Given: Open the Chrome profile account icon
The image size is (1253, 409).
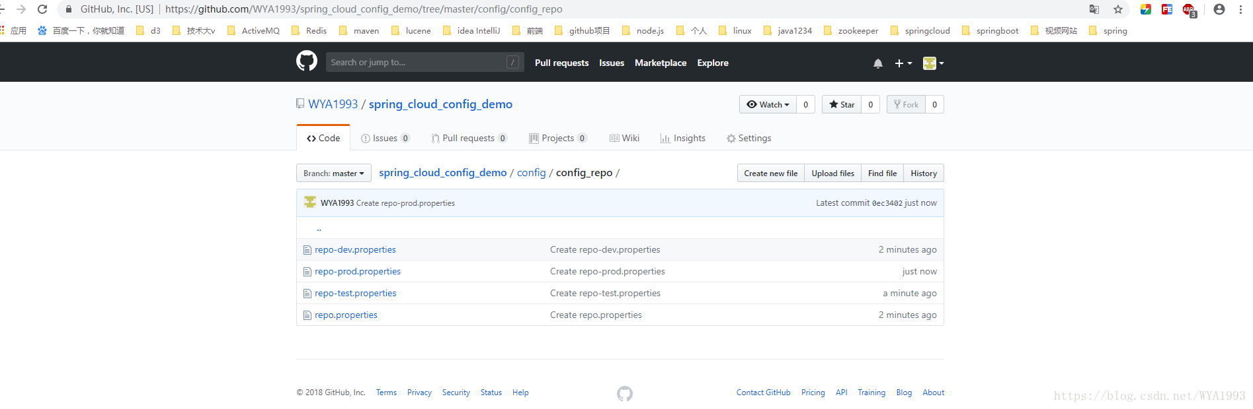Looking at the screenshot, I should pos(1219,9).
